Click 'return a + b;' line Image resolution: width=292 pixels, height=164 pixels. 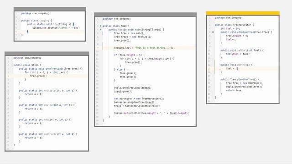(33, 123)
